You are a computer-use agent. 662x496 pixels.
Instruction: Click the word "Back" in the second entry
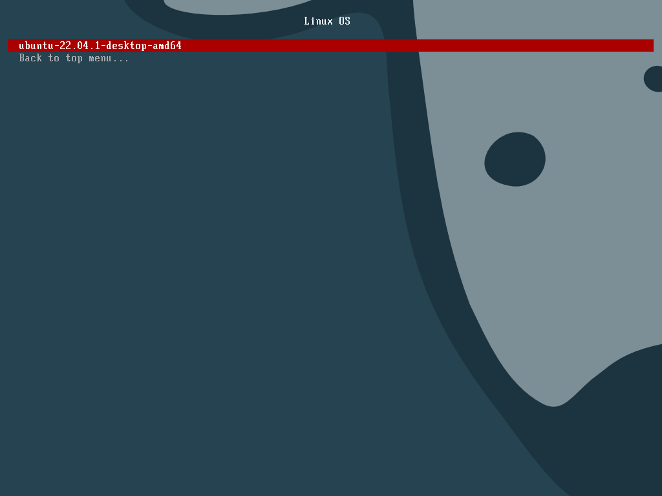point(30,58)
